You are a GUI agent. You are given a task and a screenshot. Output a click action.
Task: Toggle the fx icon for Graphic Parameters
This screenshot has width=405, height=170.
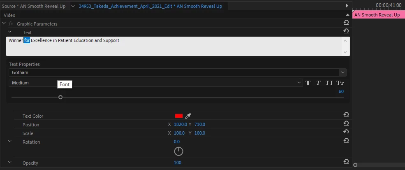point(11,23)
